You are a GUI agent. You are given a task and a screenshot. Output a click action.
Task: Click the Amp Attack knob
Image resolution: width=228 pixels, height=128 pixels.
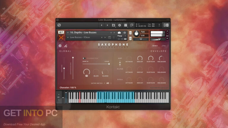[129, 58]
